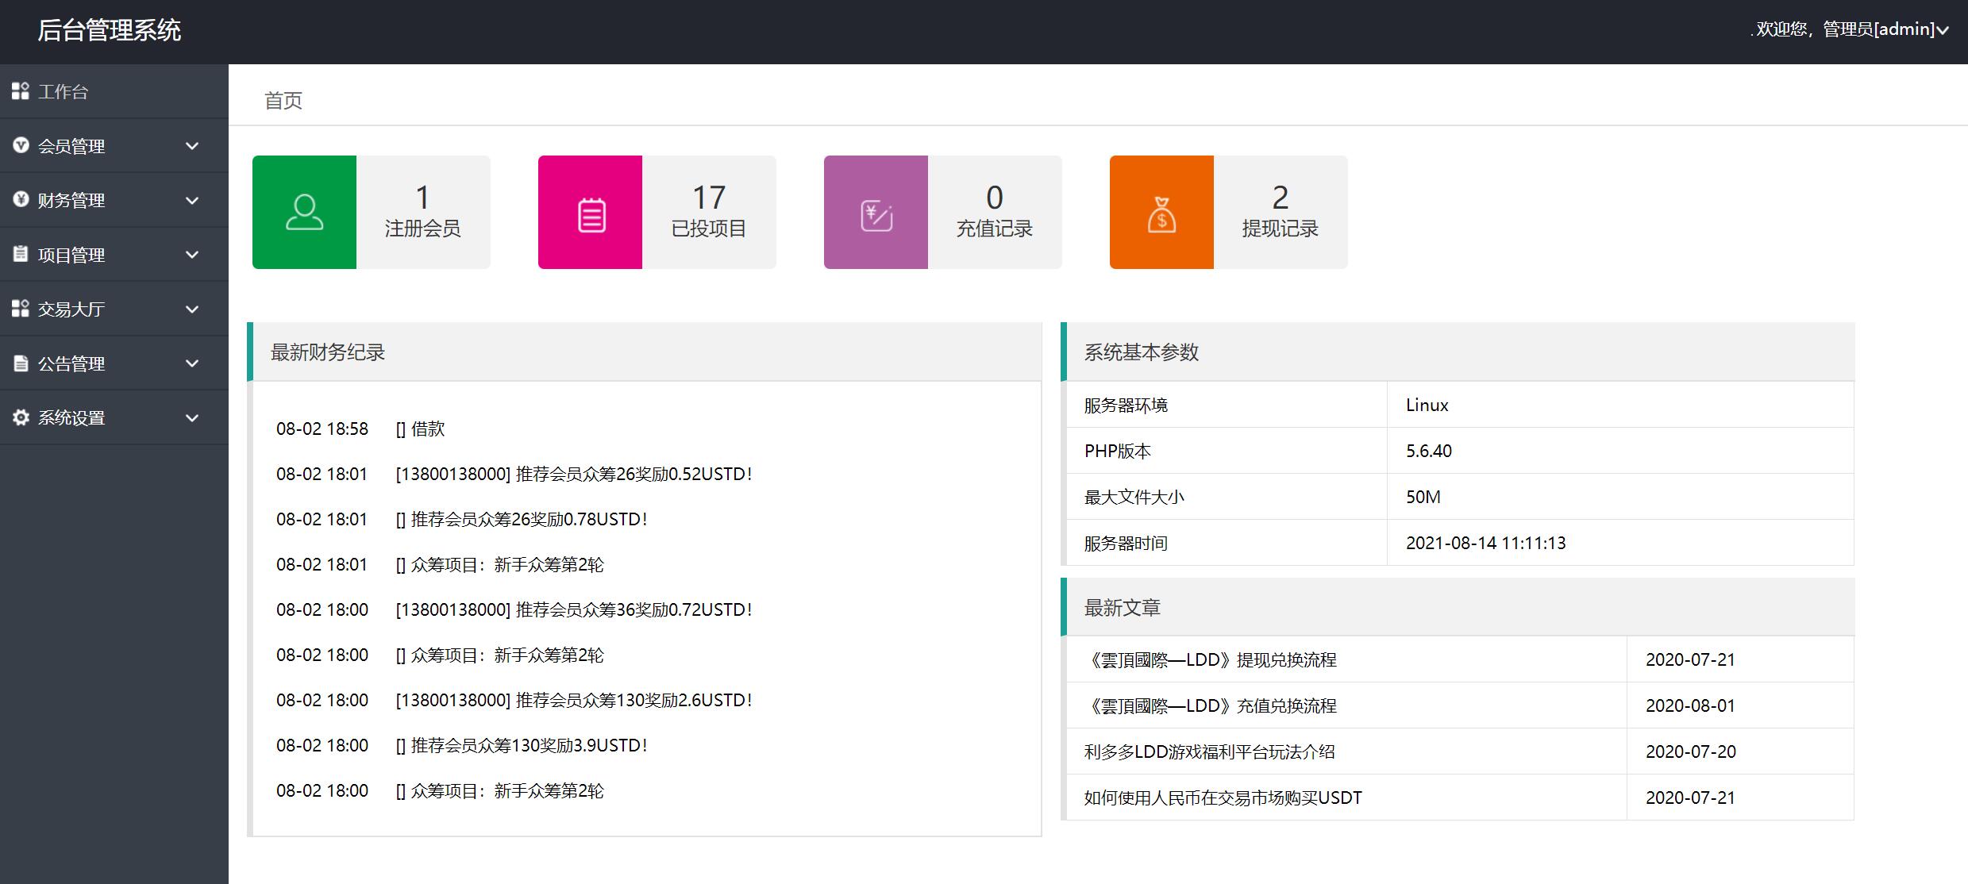Expand the 会员管理 menu chevron

click(192, 146)
